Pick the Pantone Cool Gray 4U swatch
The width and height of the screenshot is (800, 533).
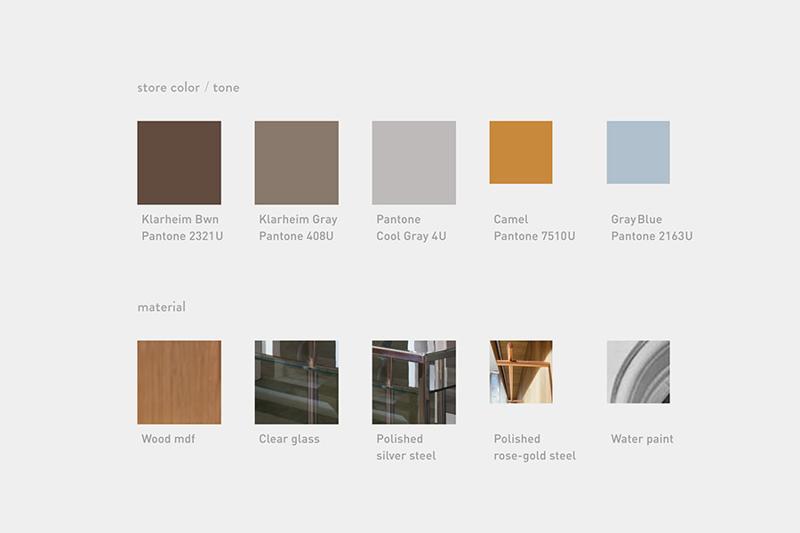tap(413, 163)
